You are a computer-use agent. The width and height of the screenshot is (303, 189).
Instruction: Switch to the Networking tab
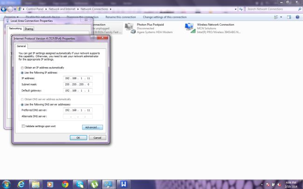(15, 28)
